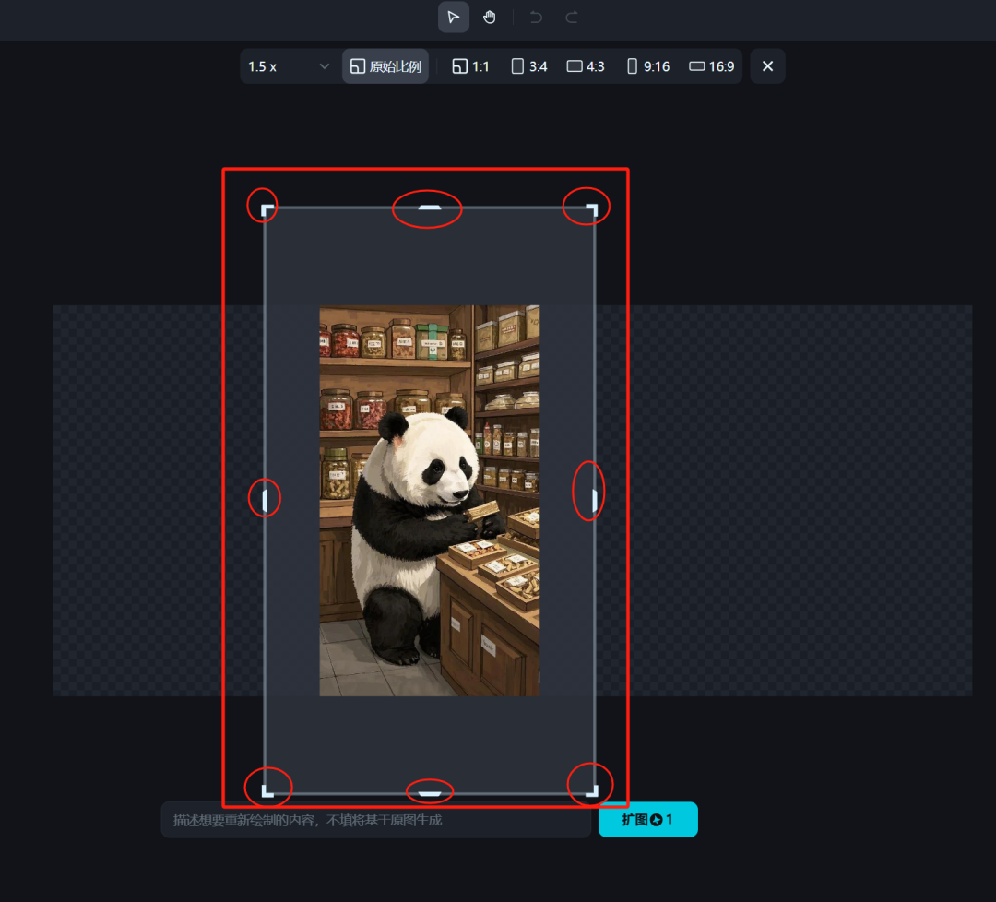This screenshot has width=996, height=902.
Task: Enable the 原始比例 original ratio mode
Action: pyautogui.click(x=385, y=65)
